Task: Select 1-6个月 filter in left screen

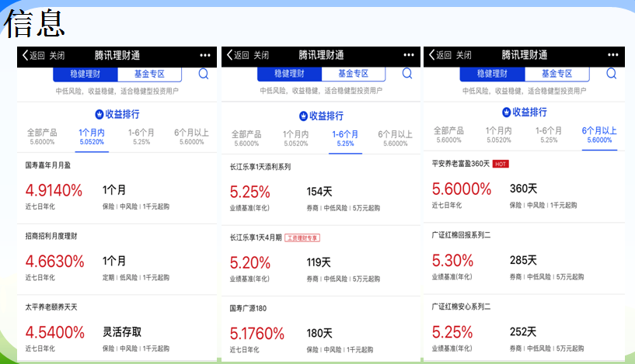Action: click(x=141, y=137)
